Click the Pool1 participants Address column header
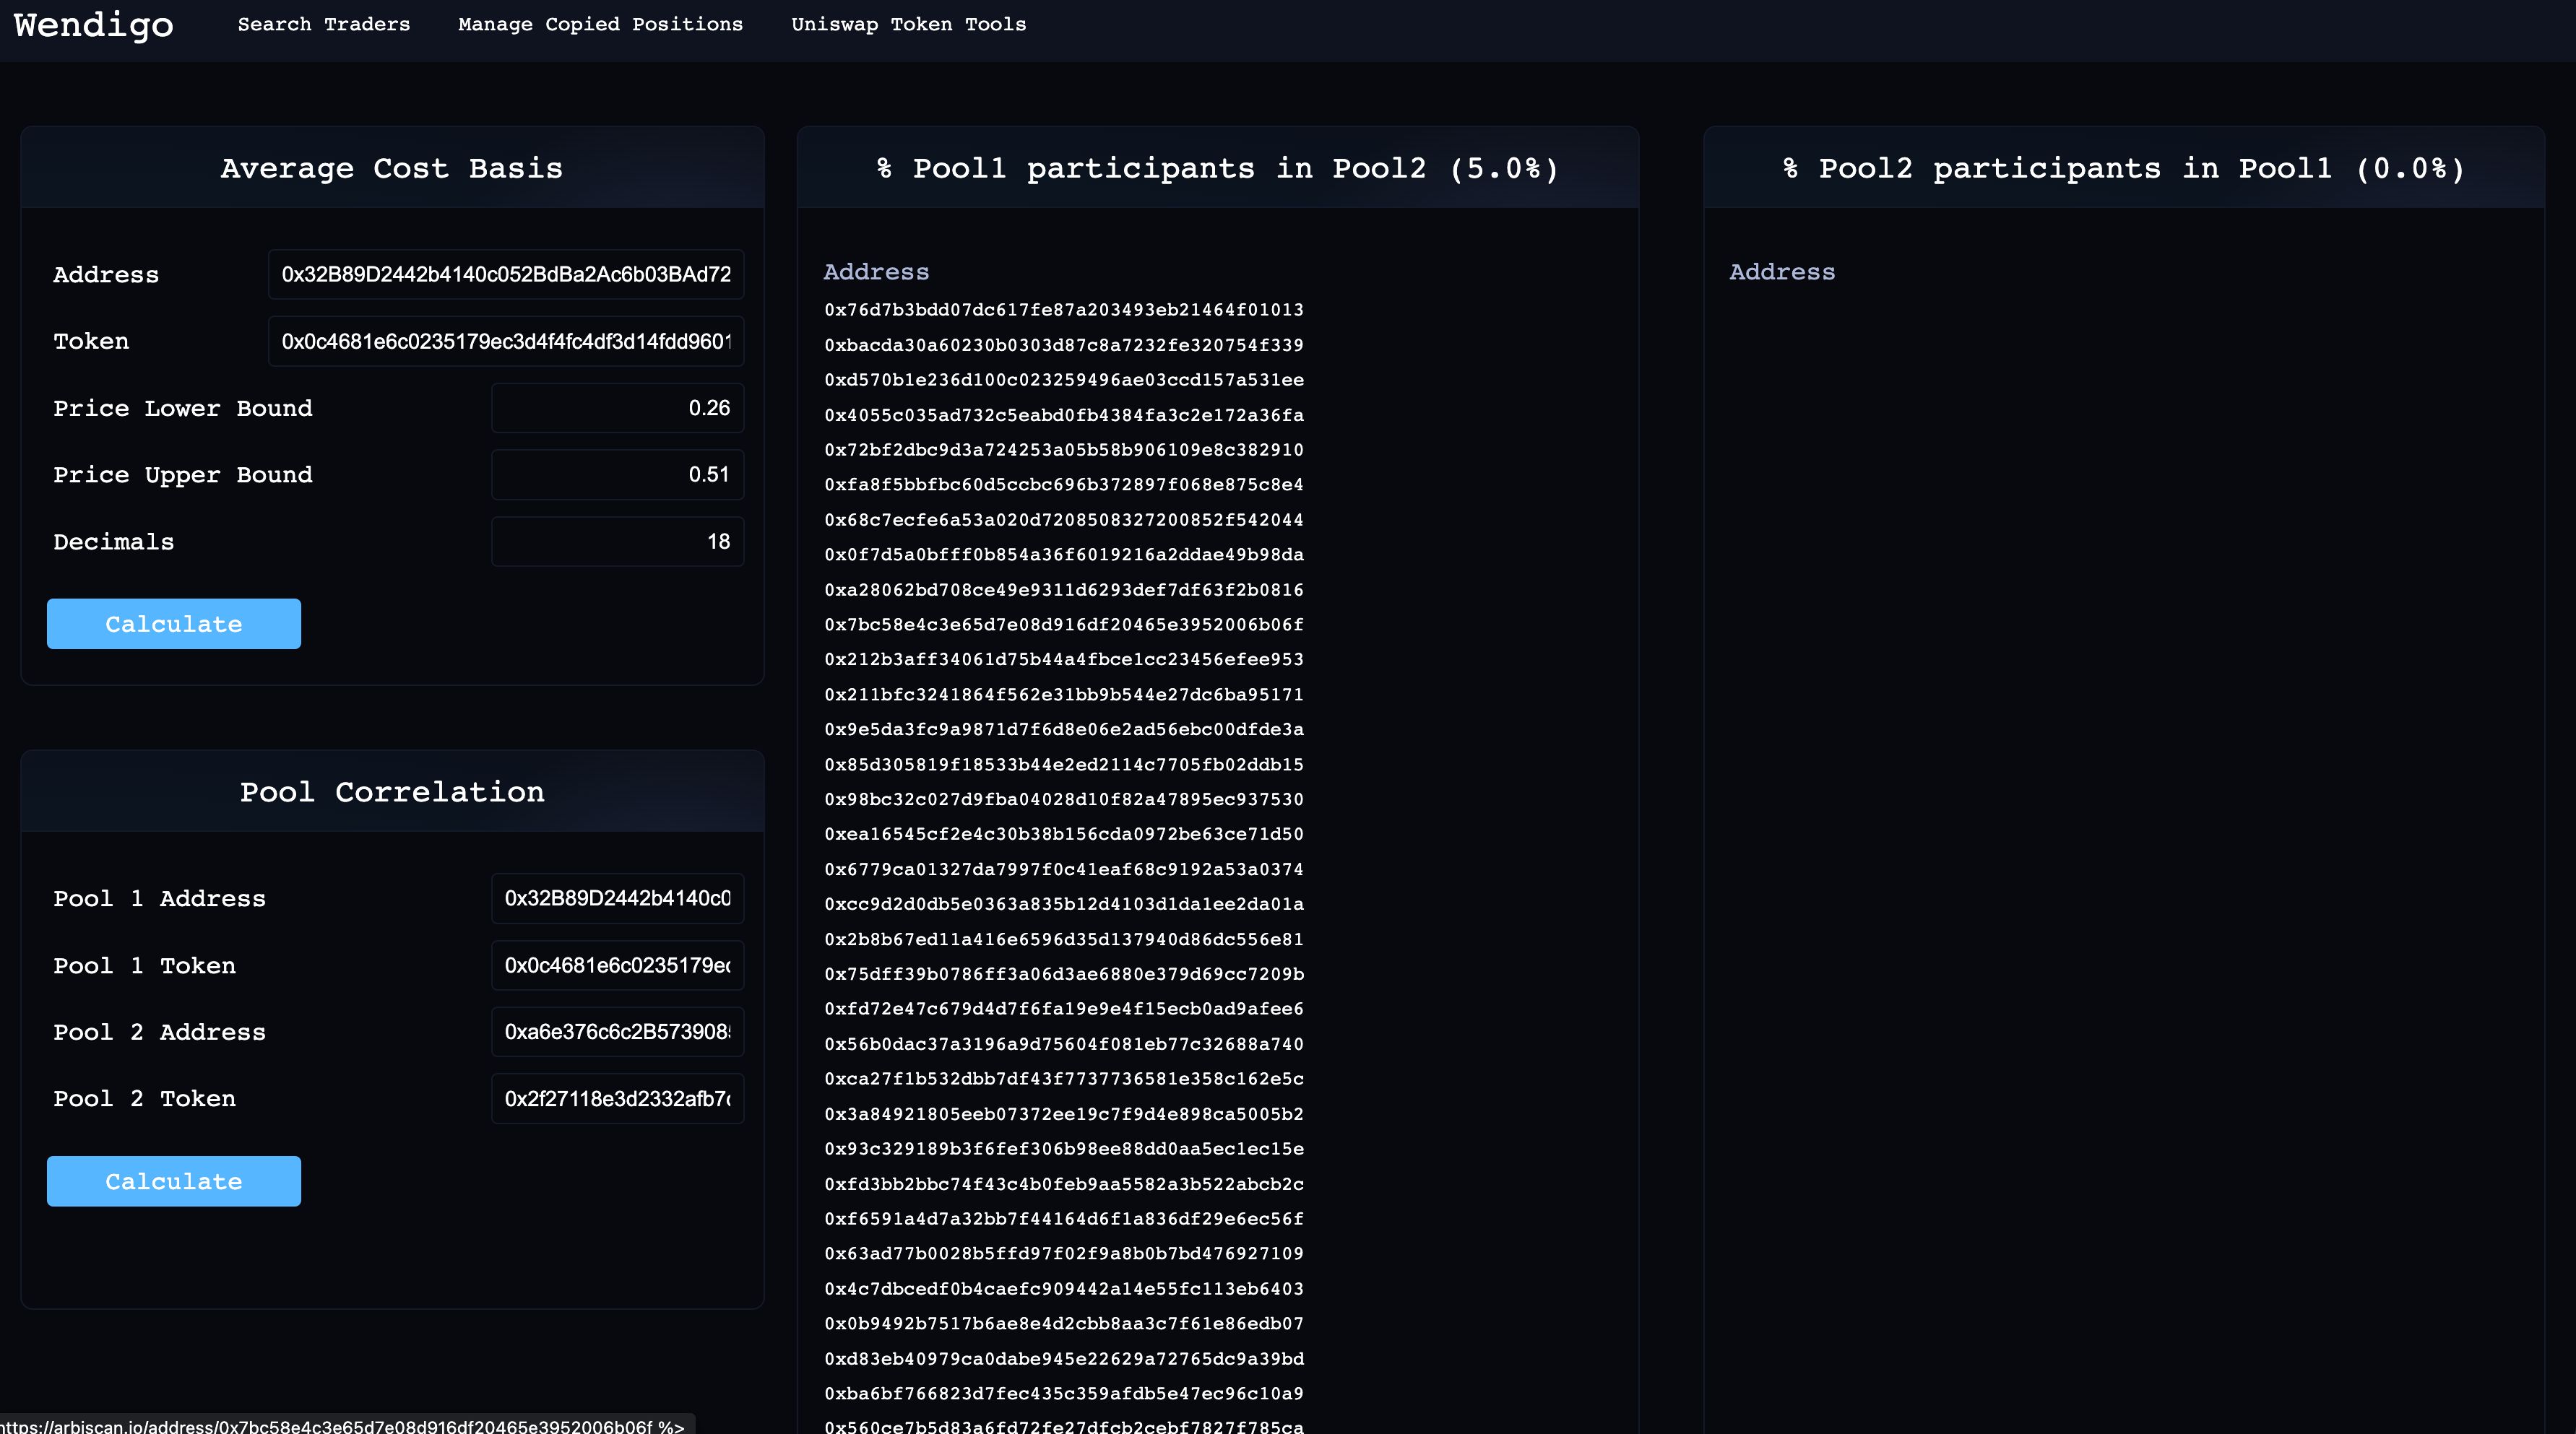The height and width of the screenshot is (1434, 2576). (876, 271)
